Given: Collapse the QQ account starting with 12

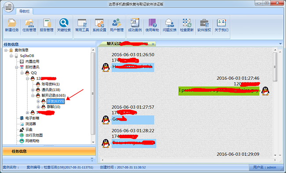Looking at the screenshot, I should (x=27, y=79).
